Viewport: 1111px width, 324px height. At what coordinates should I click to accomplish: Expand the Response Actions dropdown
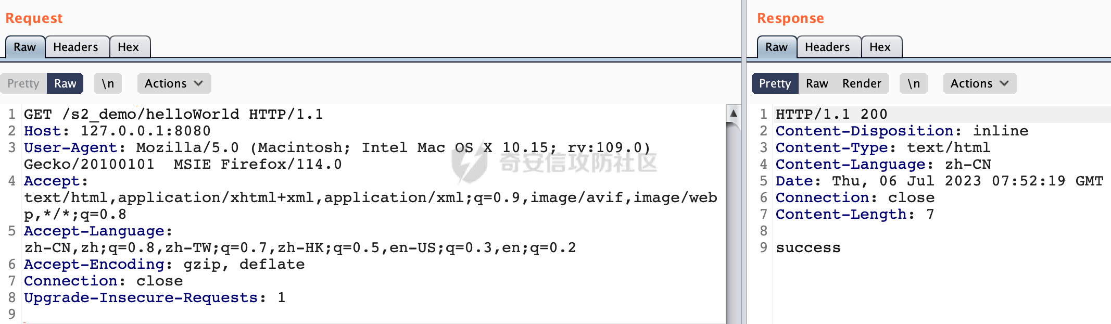[980, 83]
